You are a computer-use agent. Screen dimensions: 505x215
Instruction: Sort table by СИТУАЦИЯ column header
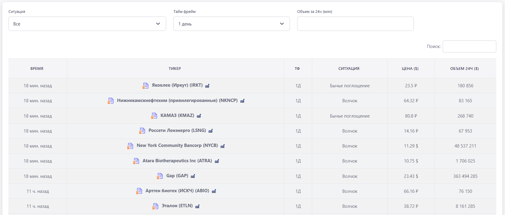[349, 69]
